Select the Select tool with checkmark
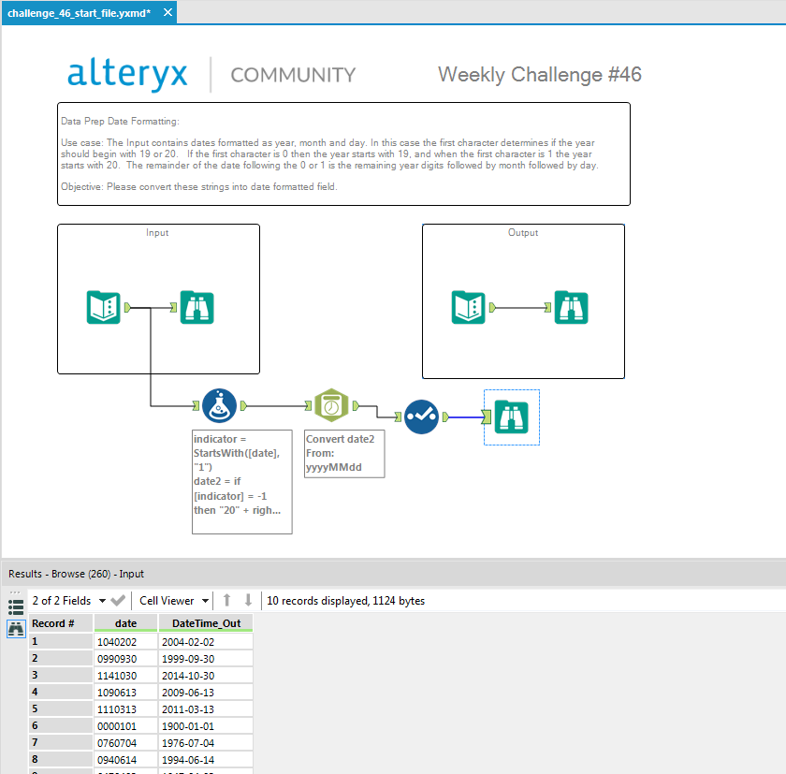786x774 pixels. pos(422,416)
